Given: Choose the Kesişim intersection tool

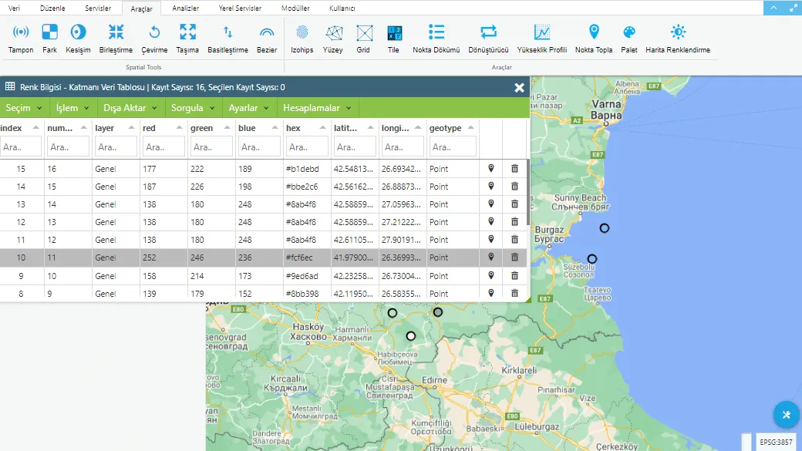Looking at the screenshot, I should click(x=78, y=39).
